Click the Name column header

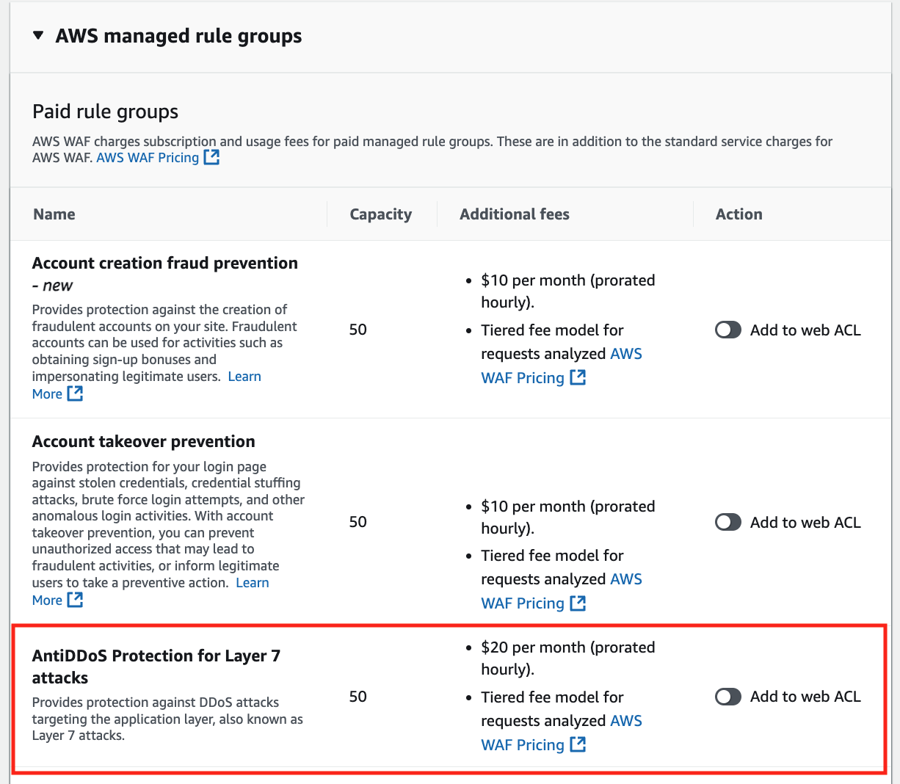pyautogui.click(x=54, y=214)
